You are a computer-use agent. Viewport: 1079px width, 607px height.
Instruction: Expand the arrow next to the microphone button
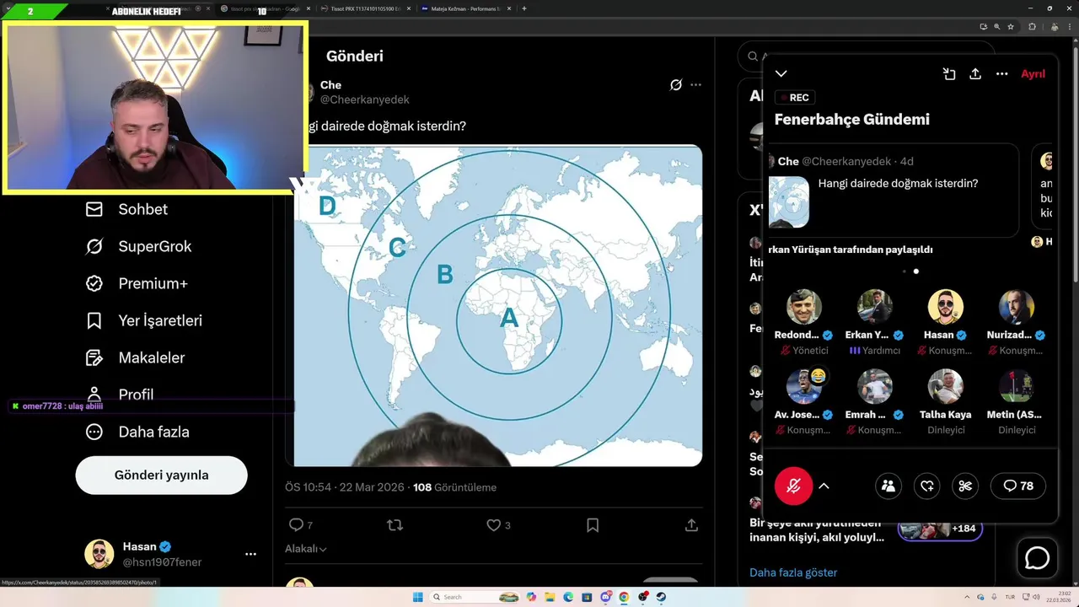tap(824, 486)
